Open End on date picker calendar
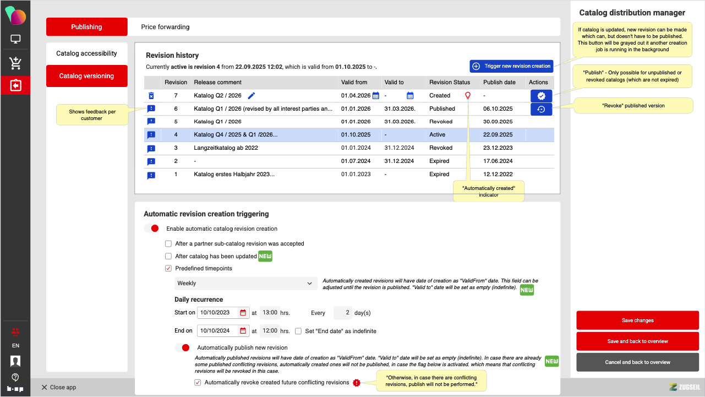This screenshot has height=397, width=705. point(243,331)
